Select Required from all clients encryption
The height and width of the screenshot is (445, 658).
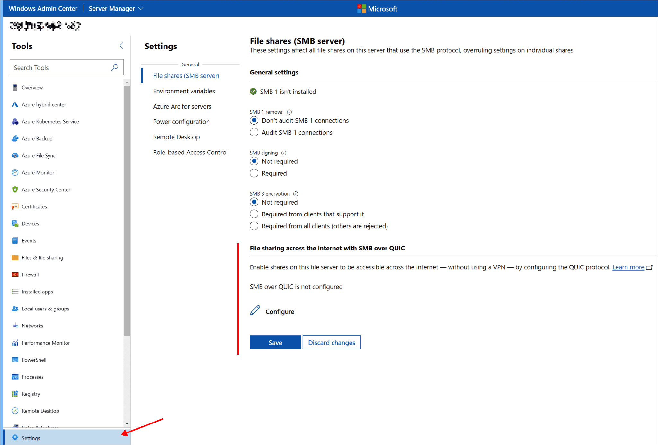coord(254,226)
